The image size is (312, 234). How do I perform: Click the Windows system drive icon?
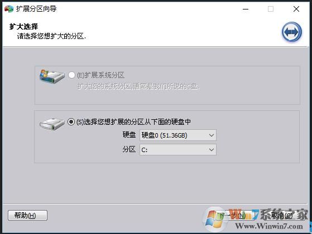52,76
